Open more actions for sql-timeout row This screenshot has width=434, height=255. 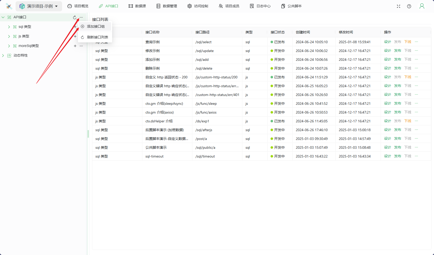pyautogui.click(x=416, y=156)
